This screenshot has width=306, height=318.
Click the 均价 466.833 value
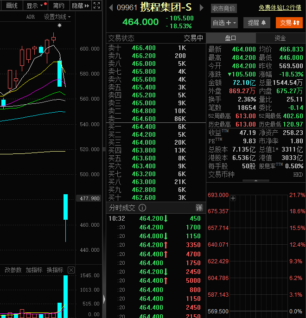pos(291,49)
